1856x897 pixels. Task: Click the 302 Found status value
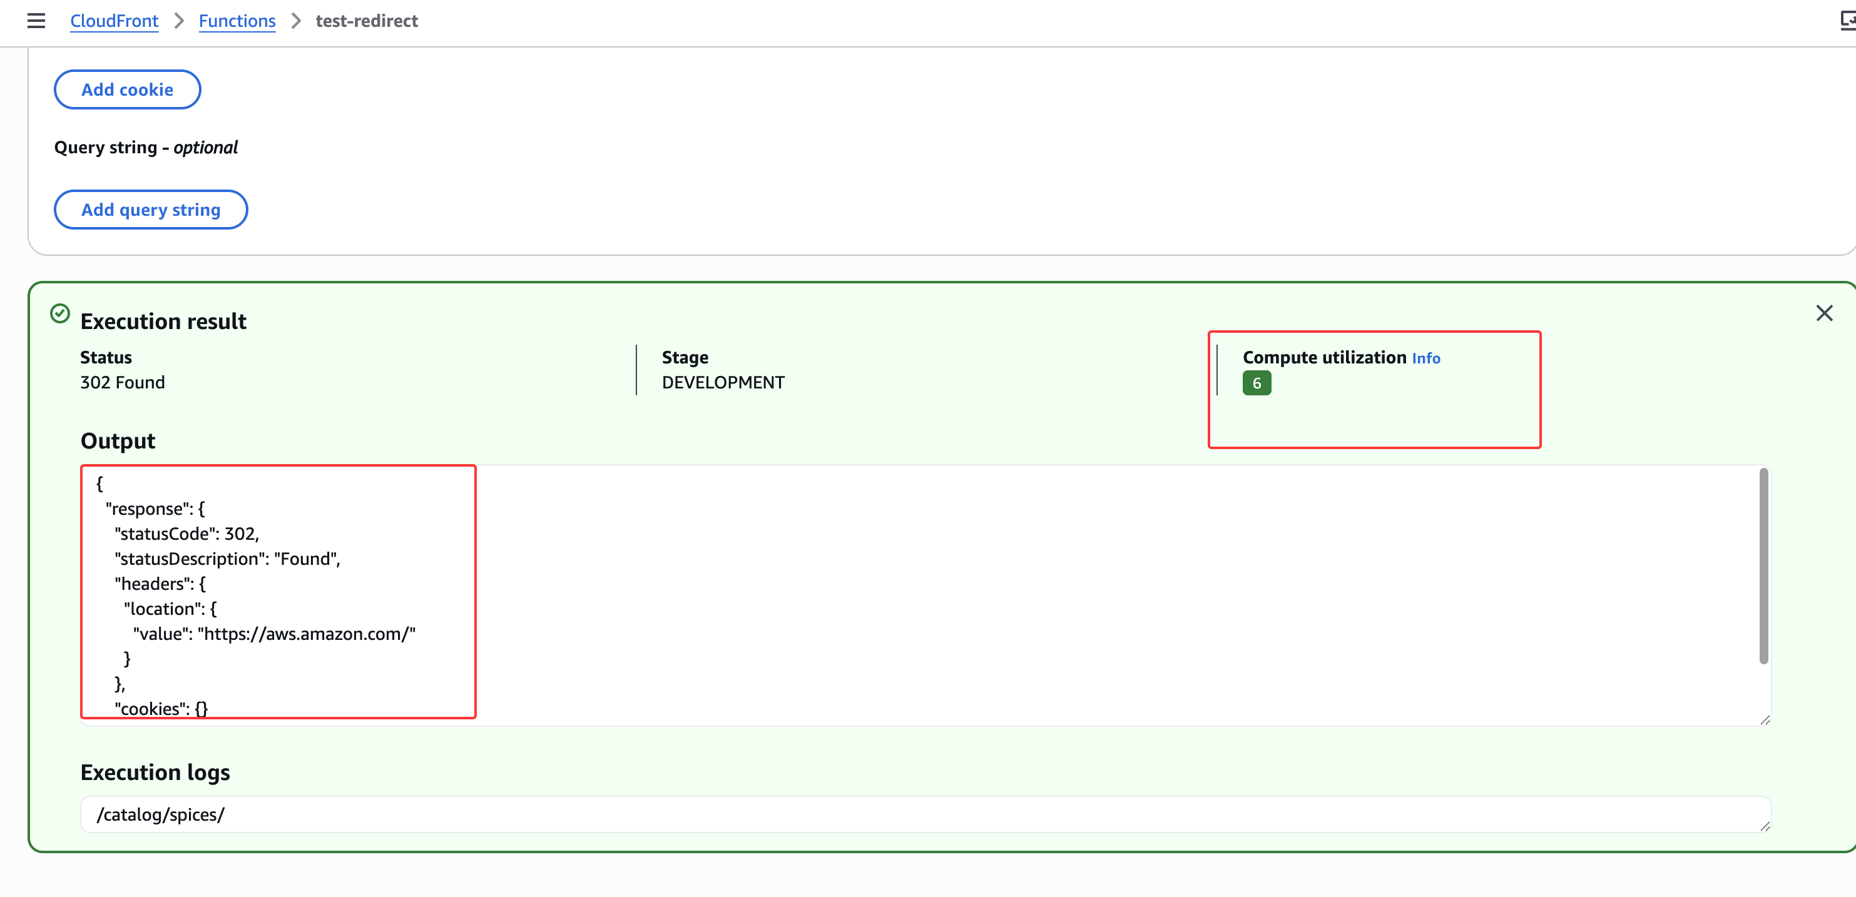tap(123, 383)
